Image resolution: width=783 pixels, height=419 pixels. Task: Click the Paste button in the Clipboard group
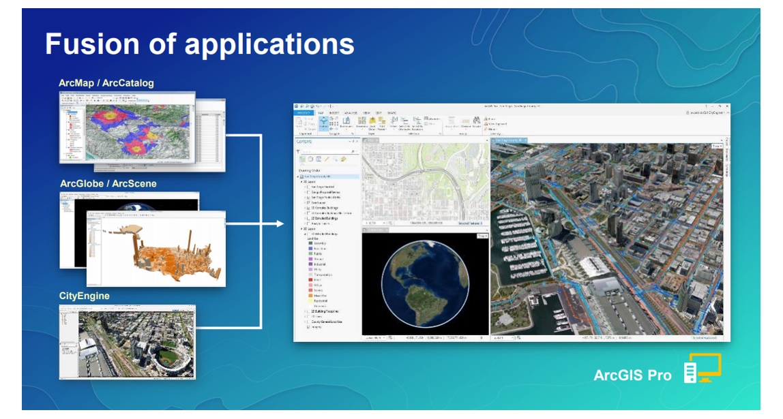(x=298, y=122)
